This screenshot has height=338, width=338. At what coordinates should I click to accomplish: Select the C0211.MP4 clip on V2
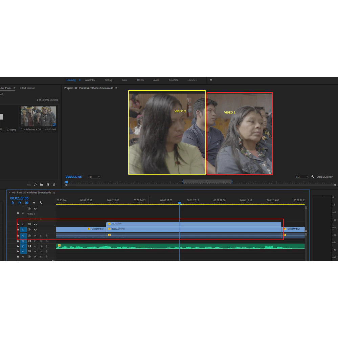[194, 224]
